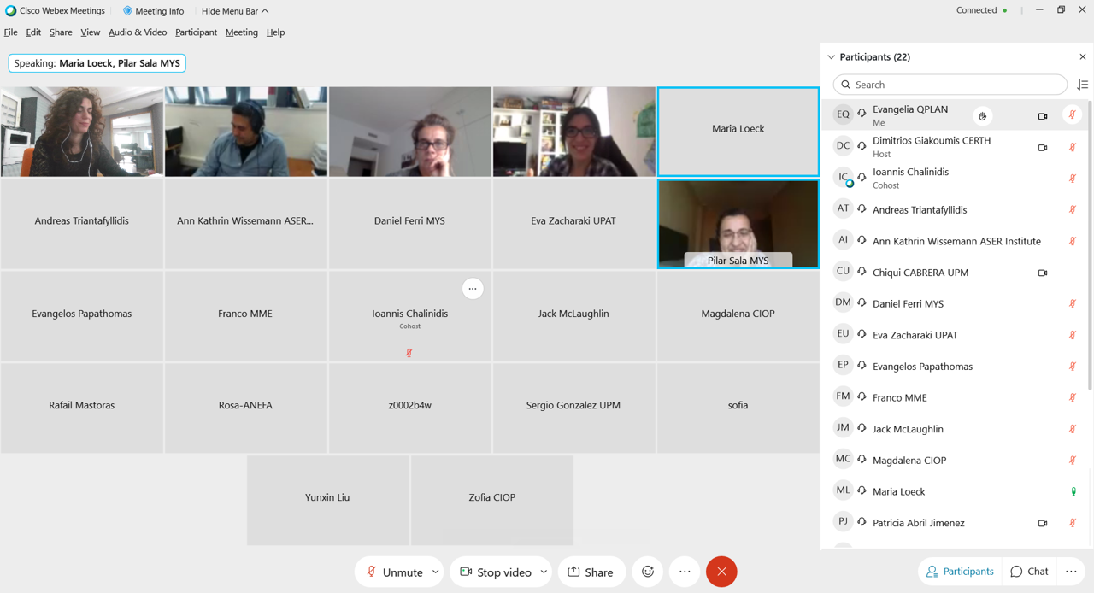1094x593 pixels.
Task: Click Hide Menu Bar
Action: pos(235,11)
